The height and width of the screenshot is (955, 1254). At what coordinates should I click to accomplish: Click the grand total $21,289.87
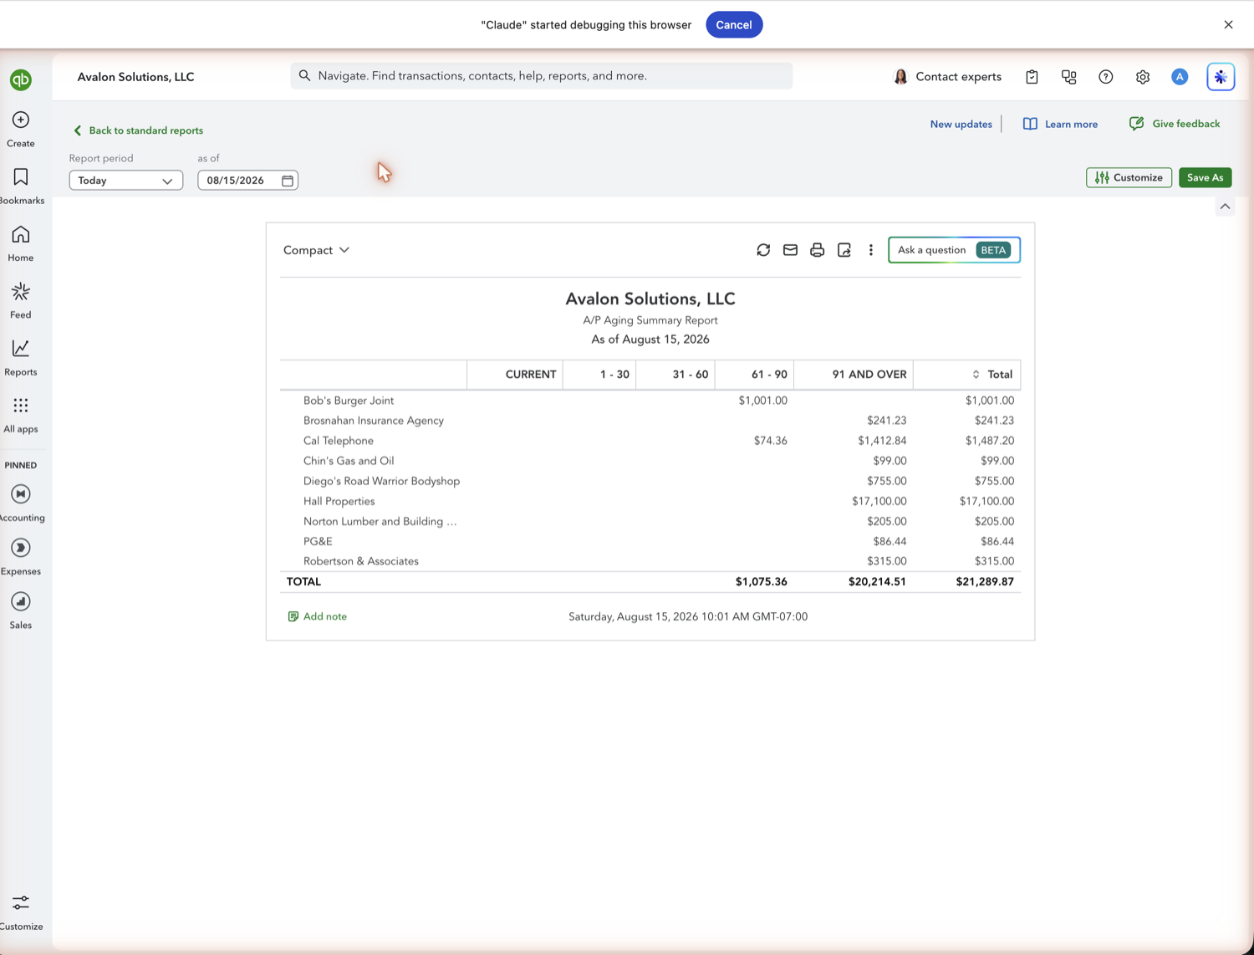(985, 581)
